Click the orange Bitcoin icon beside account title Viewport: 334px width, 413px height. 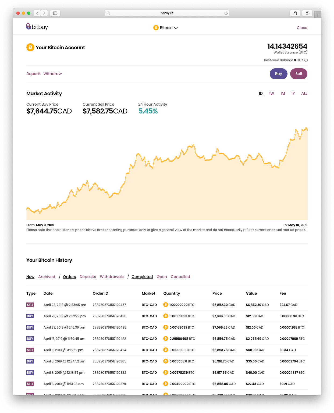coord(30,47)
